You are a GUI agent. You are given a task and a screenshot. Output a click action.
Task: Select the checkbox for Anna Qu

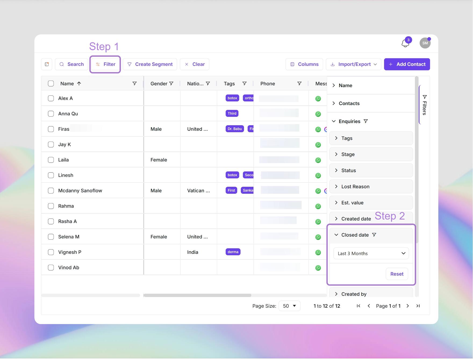51,114
